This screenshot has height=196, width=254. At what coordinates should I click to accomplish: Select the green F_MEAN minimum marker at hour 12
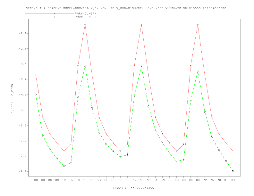point(64,166)
